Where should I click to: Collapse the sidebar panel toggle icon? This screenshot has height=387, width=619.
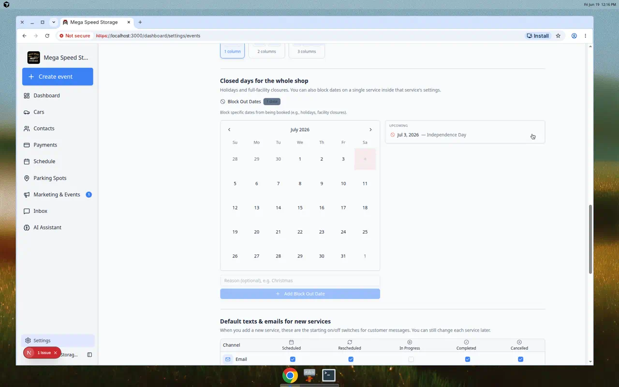pyautogui.click(x=89, y=355)
